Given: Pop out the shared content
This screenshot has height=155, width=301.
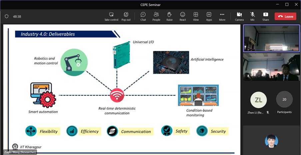Looking at the screenshot, I should [126, 15].
